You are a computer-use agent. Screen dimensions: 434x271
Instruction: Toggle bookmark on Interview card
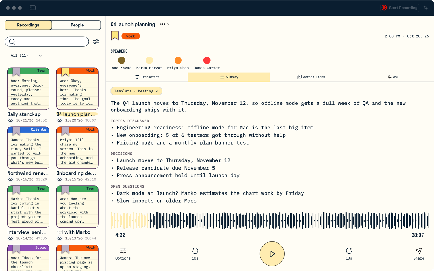(16, 190)
